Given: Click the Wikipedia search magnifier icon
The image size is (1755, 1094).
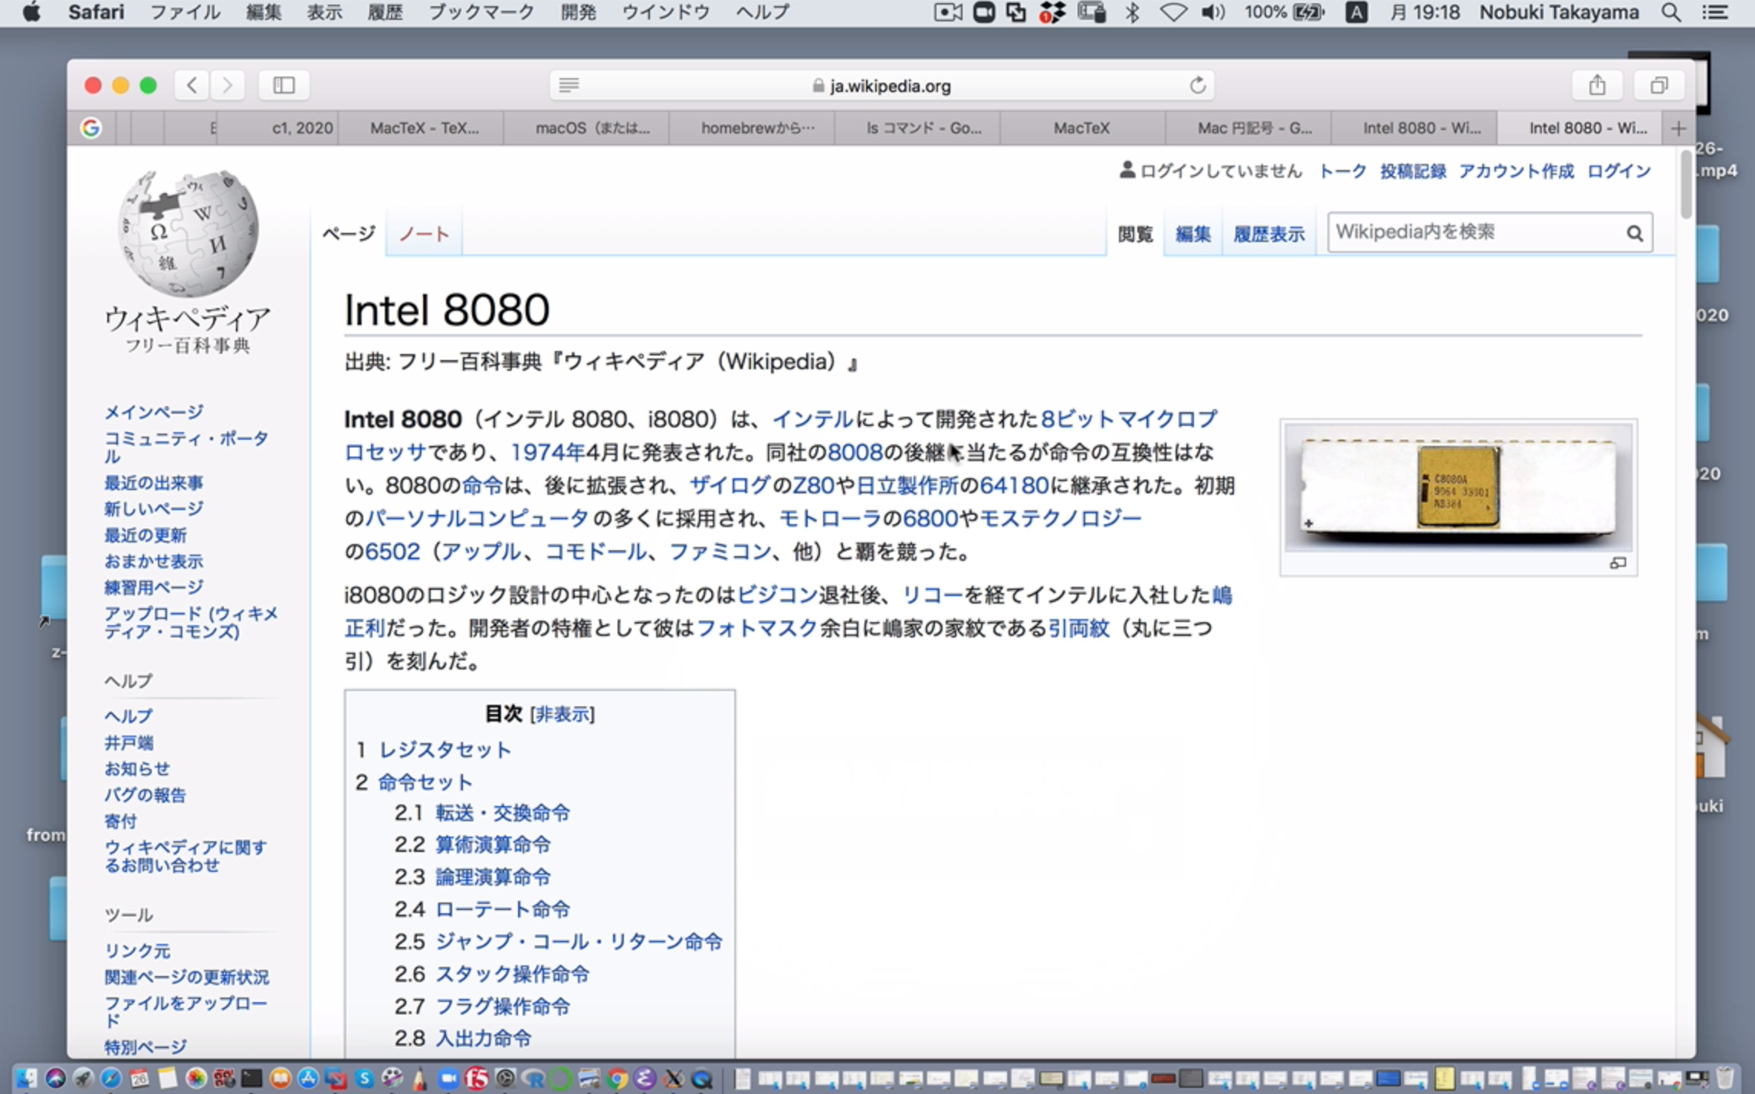Looking at the screenshot, I should click(1634, 233).
